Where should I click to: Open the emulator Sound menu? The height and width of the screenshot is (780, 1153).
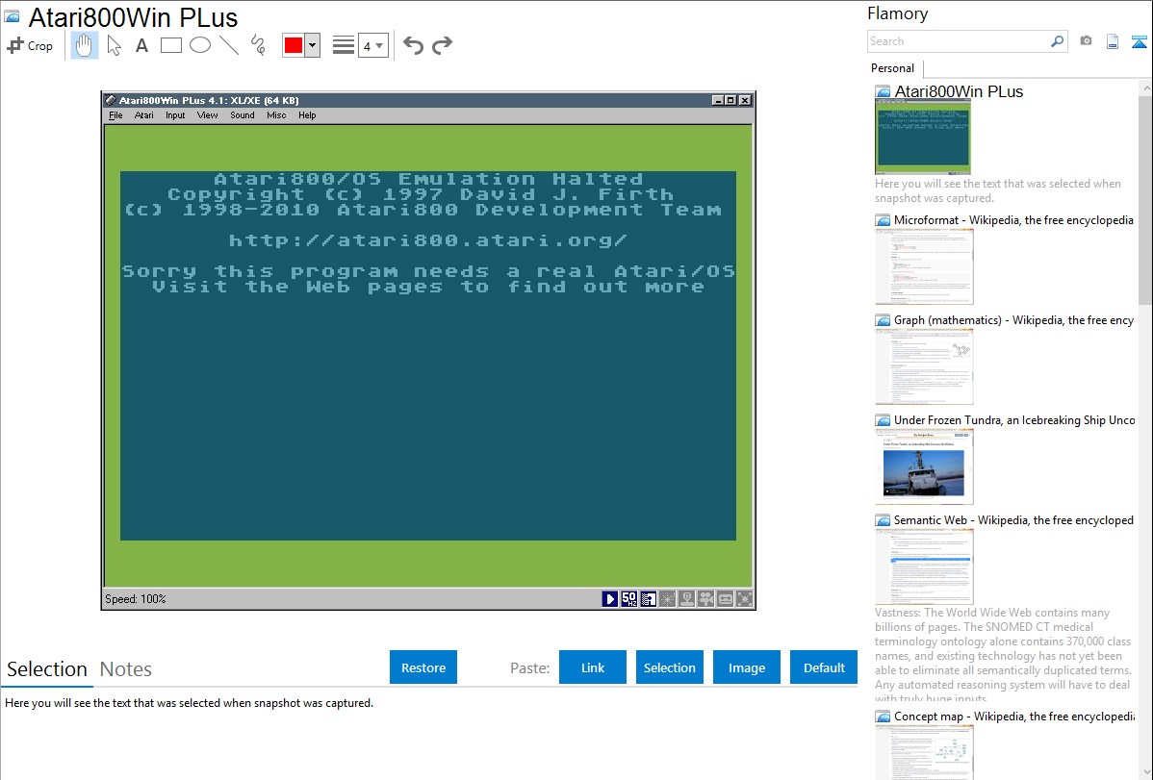point(242,115)
